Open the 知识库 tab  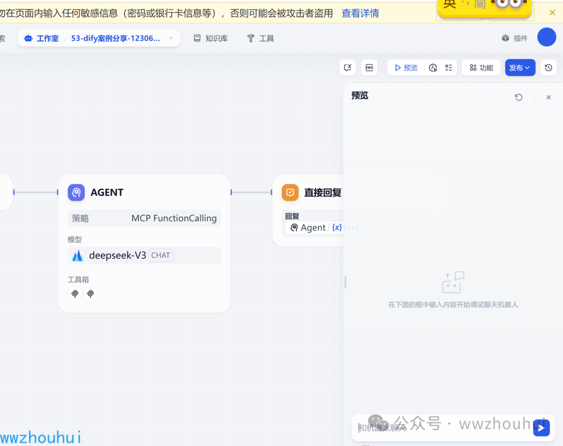coord(211,38)
